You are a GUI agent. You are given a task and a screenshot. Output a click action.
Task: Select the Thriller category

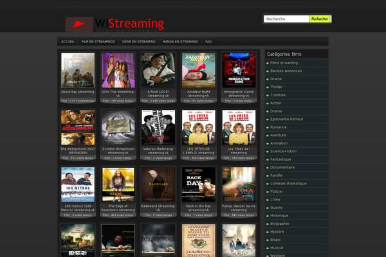pos(276,87)
